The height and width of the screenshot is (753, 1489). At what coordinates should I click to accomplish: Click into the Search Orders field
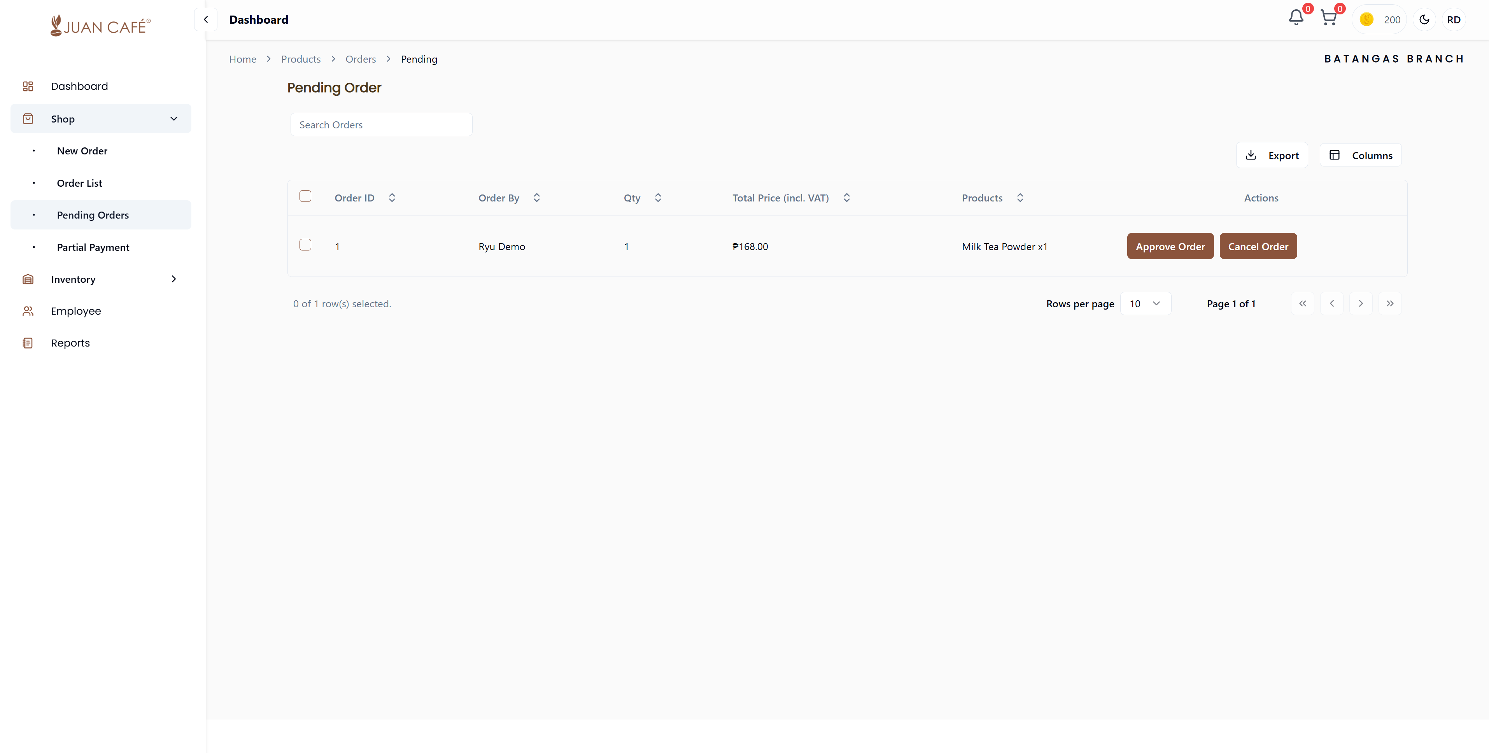(x=382, y=125)
